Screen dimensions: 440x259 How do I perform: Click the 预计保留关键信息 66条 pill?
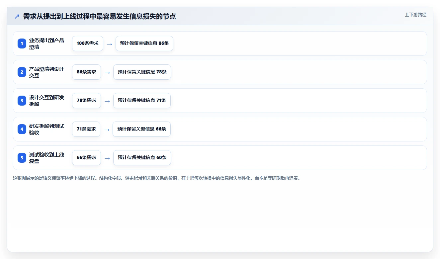141,129
